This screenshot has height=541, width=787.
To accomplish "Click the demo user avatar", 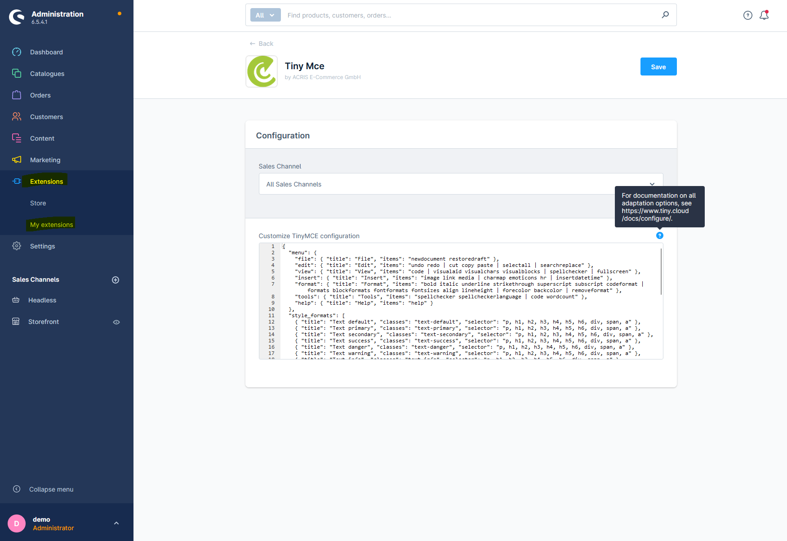I will click(x=17, y=523).
